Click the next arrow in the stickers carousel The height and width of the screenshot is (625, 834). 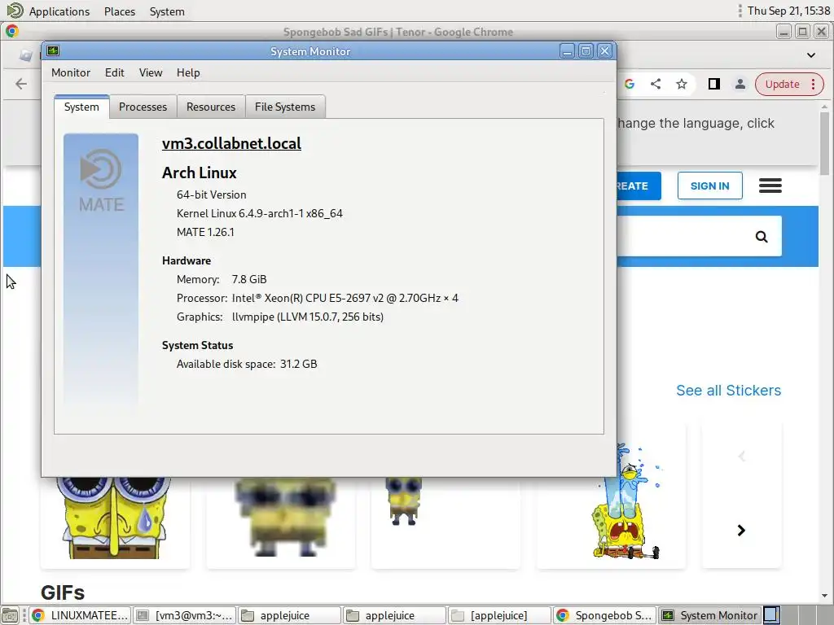[x=741, y=531]
